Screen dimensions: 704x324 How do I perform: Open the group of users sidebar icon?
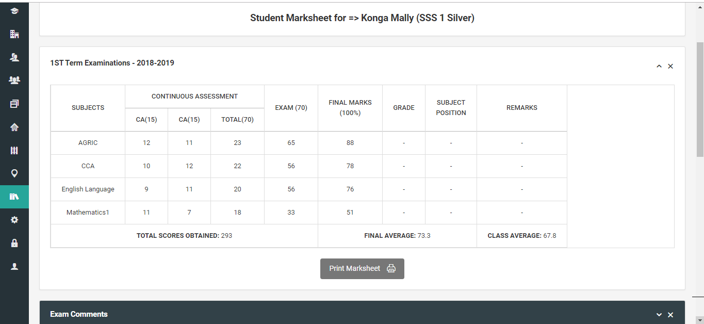click(x=14, y=80)
